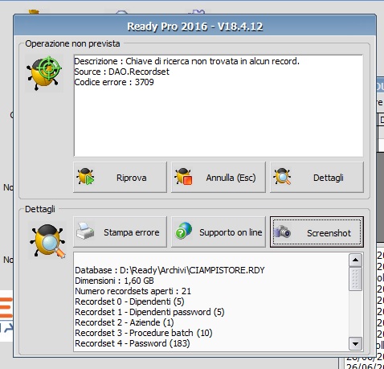
Task: Click the printer icon
Action: pos(85,231)
